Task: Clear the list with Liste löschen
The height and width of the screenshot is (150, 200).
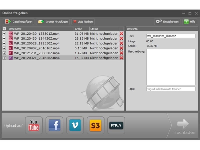Action: click(x=83, y=21)
